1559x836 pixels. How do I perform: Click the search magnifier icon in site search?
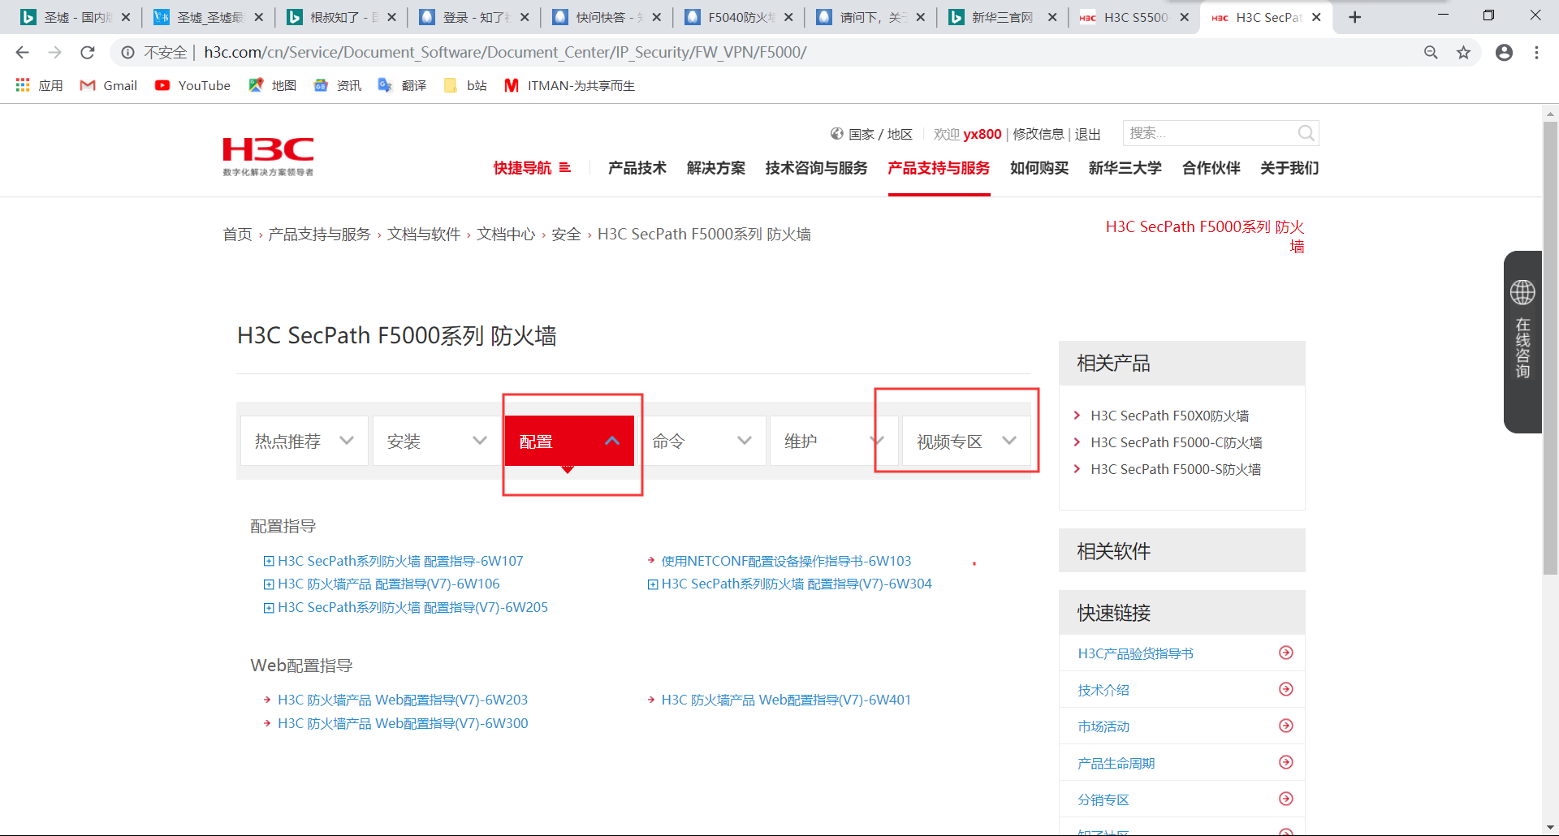[1306, 133]
